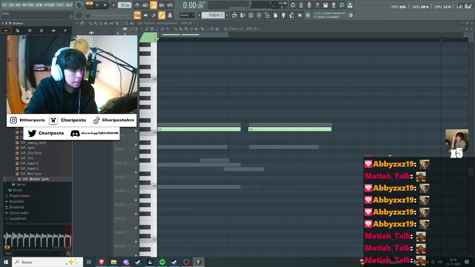Viewport: 475px width, 267px height.
Task: Click the question mark help icon
Action: coord(317,5)
